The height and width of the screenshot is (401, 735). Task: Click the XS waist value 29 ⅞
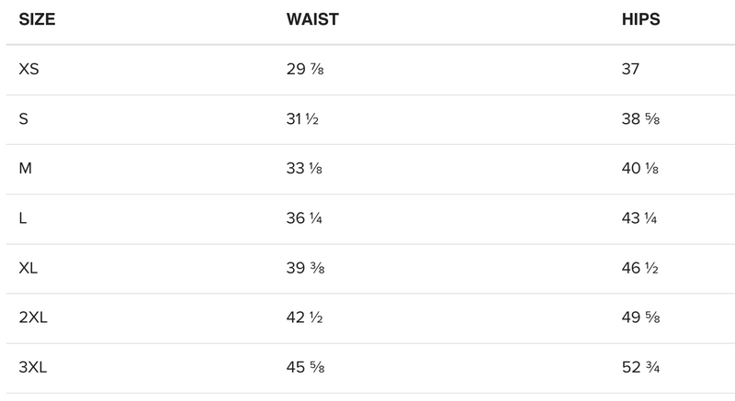pyautogui.click(x=304, y=70)
